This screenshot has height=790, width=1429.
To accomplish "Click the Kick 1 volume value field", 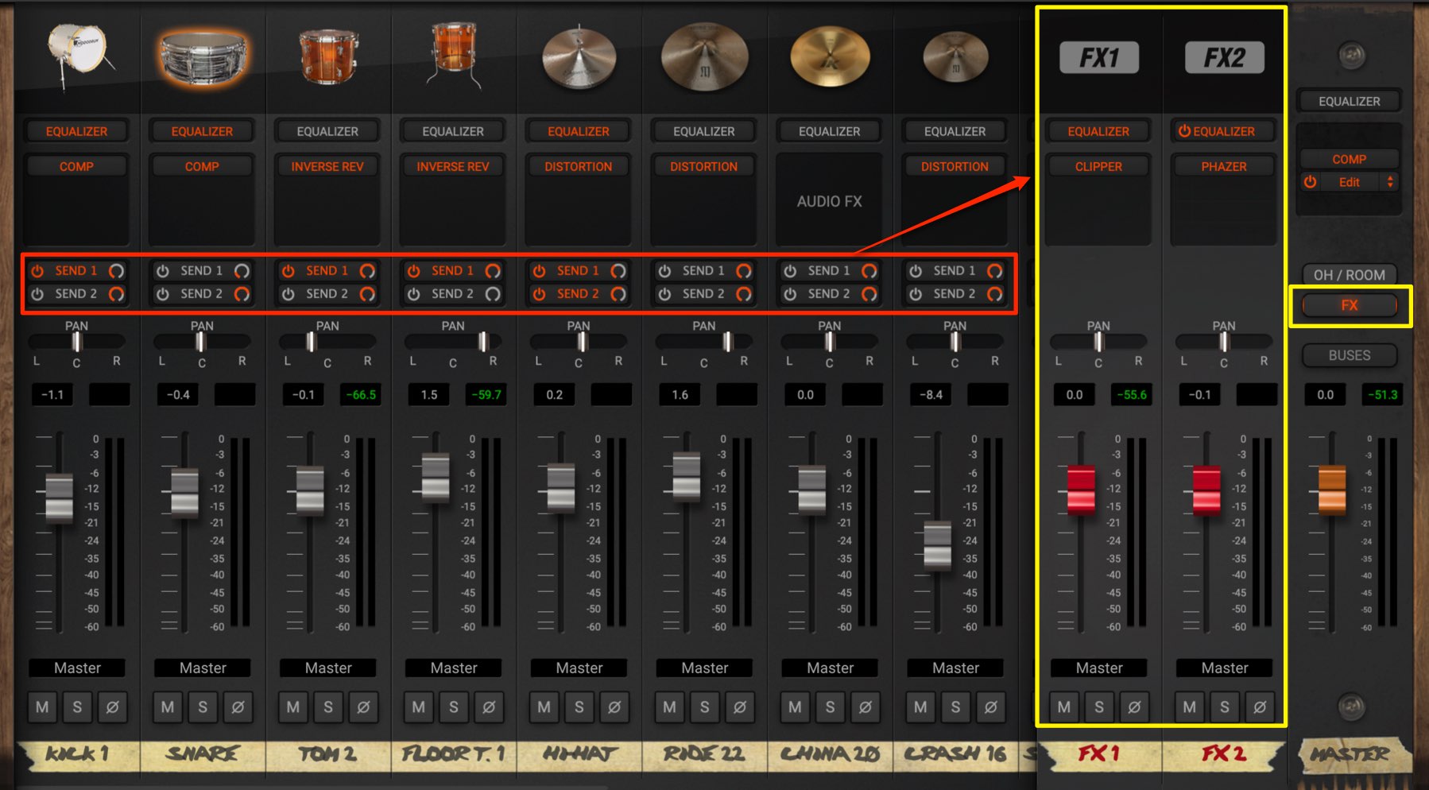I will (52, 394).
